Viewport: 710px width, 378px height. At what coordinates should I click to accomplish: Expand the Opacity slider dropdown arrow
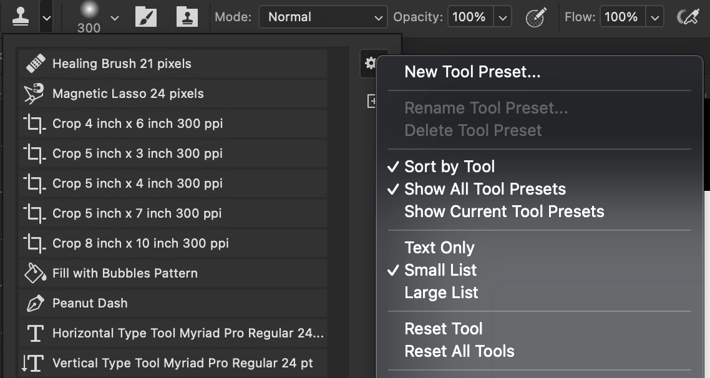[x=503, y=17]
